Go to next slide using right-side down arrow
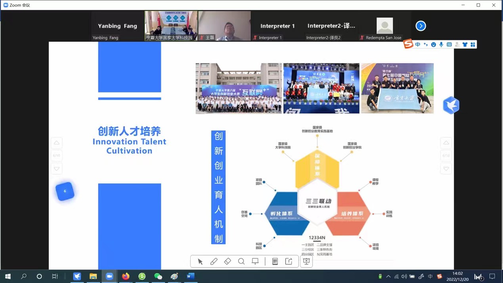503x283 pixels. coord(446,169)
